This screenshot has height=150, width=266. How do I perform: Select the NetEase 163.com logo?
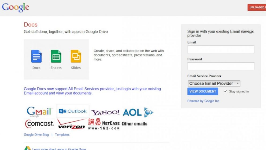click(104, 124)
